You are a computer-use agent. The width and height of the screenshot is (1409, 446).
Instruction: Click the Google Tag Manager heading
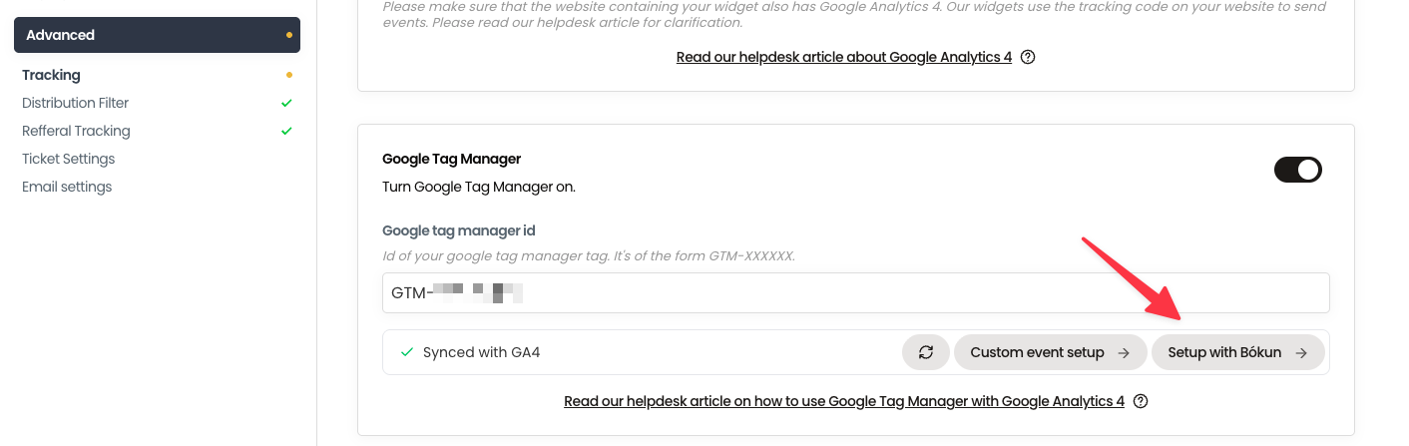452,159
